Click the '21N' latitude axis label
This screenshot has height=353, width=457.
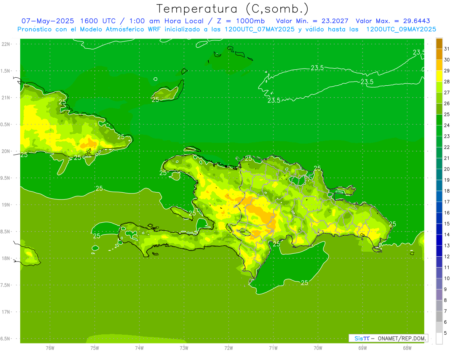(6, 97)
